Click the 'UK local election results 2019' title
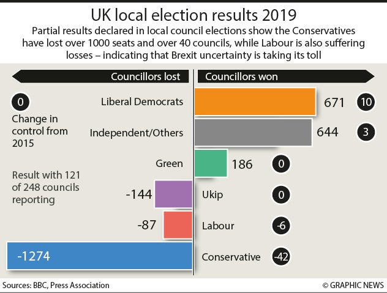 point(193,13)
